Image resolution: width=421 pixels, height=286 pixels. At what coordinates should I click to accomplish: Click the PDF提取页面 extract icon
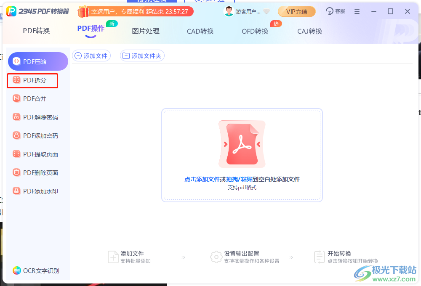tap(17, 154)
